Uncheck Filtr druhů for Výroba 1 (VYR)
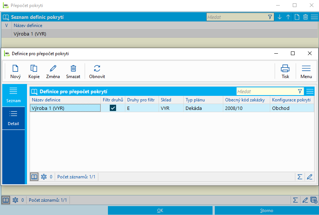 [x=113, y=108]
